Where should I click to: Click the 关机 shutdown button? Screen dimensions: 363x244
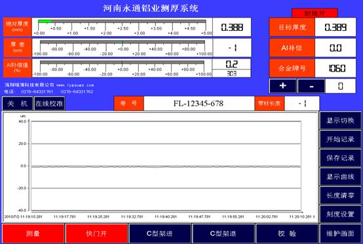[x=17, y=104]
